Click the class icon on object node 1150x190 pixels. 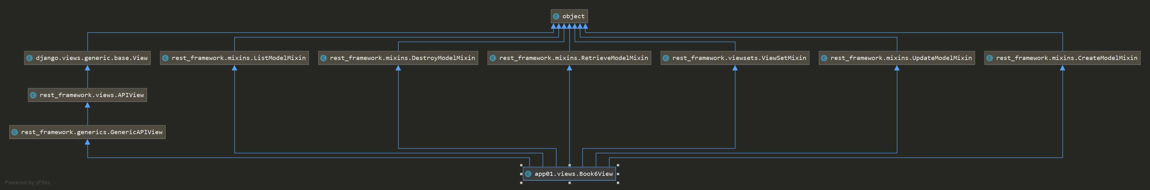[x=556, y=16]
